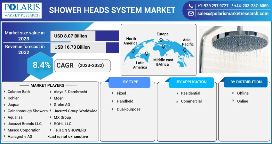Click the Polaris Market Research logo
This screenshot has width=272, height=144.
click(x=22, y=11)
